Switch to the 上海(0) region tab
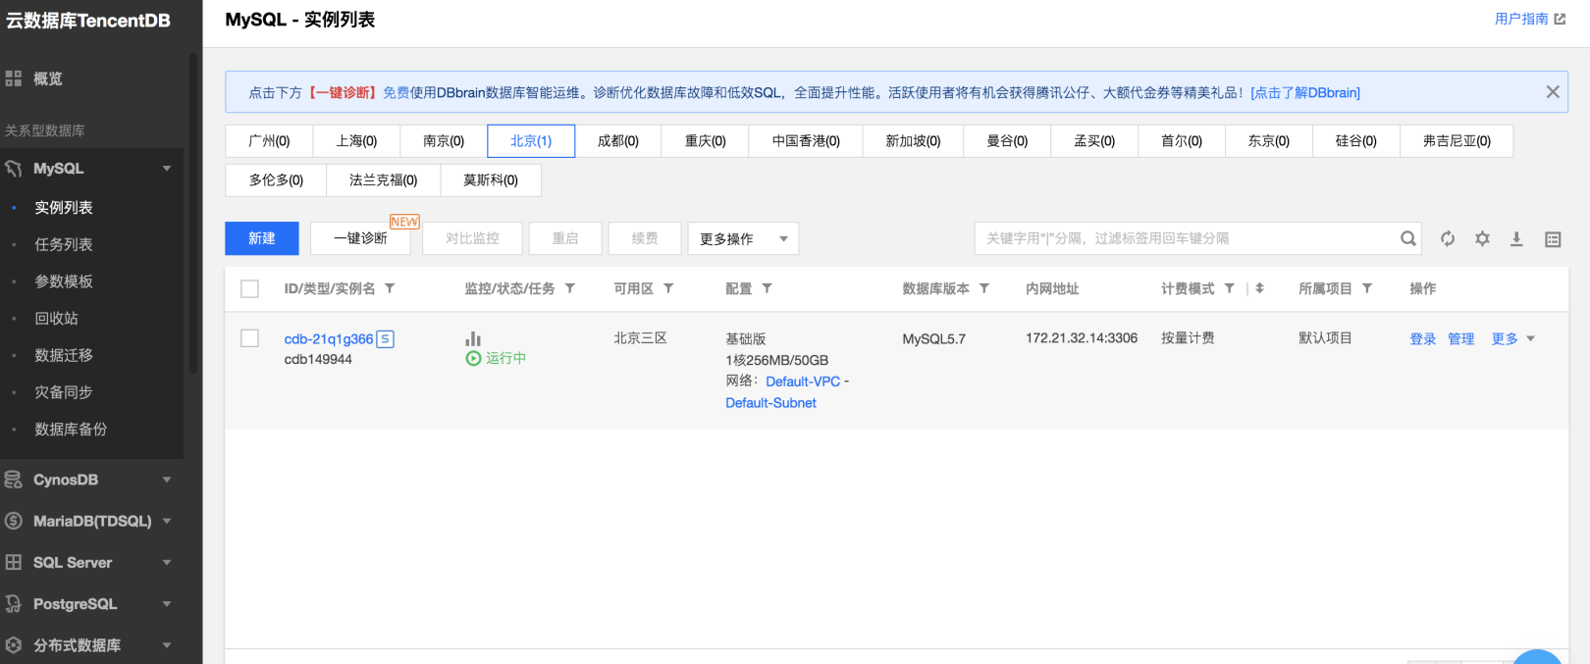 (356, 141)
